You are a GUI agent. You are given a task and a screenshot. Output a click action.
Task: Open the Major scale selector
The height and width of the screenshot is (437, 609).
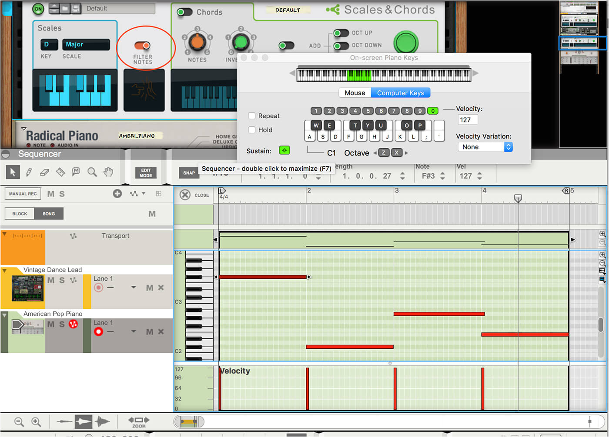(86, 44)
